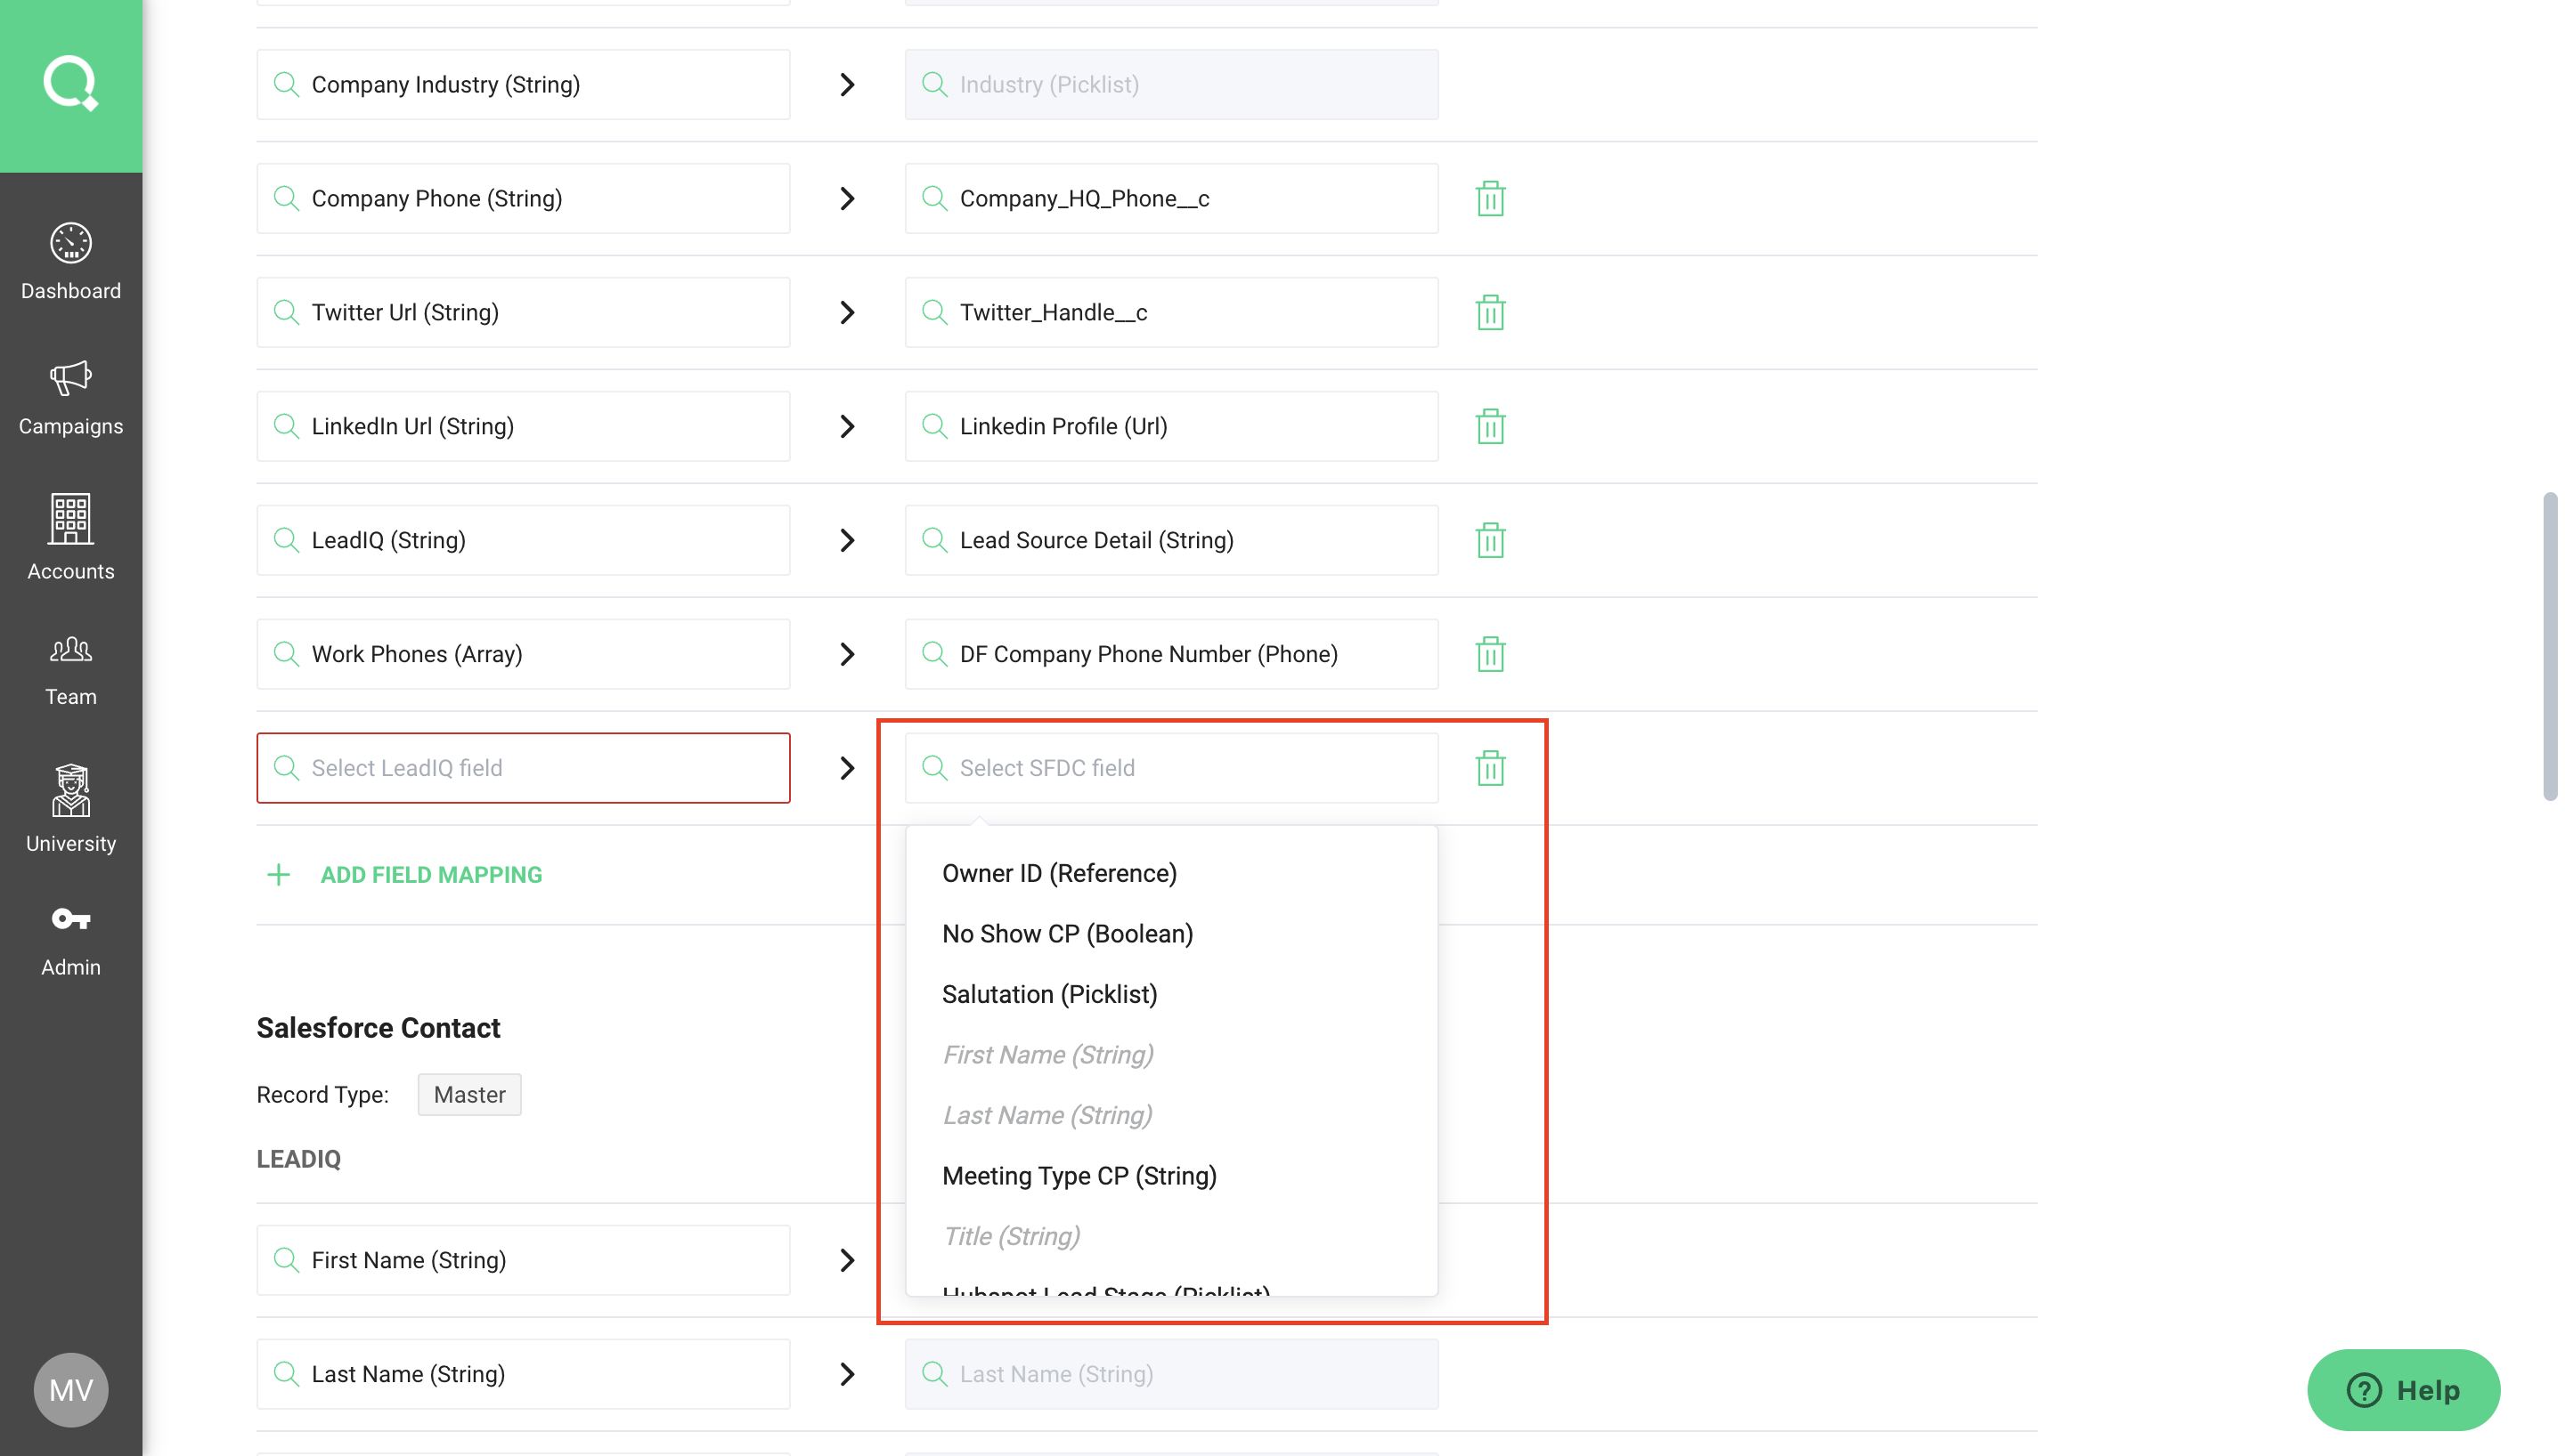Open the Linkedin Profile (Url) field selector
The image size is (2565, 1456).
[1170, 426]
